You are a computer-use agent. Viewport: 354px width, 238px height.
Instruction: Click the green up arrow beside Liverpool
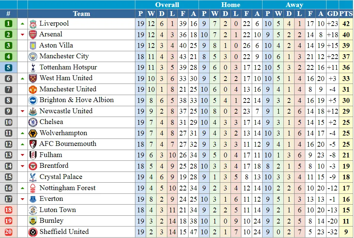click(x=22, y=24)
